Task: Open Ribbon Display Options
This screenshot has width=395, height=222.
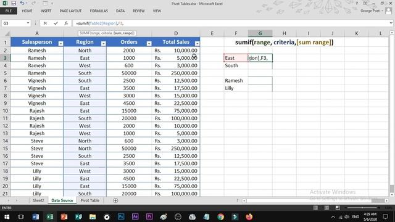Action: point(365,3)
